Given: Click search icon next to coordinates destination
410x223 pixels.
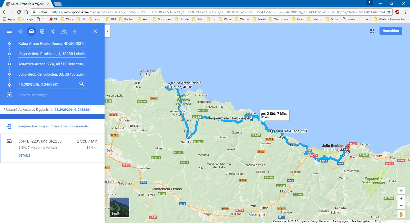Looking at the screenshot, I should (x=81, y=84).
